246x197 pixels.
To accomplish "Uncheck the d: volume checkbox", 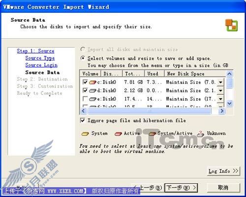I will [85, 90].
